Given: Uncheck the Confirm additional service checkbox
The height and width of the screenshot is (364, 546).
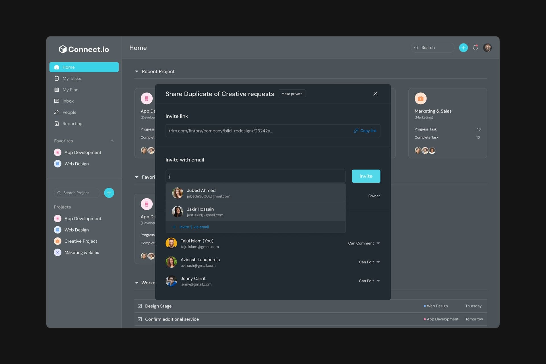Looking at the screenshot, I should coord(140,319).
